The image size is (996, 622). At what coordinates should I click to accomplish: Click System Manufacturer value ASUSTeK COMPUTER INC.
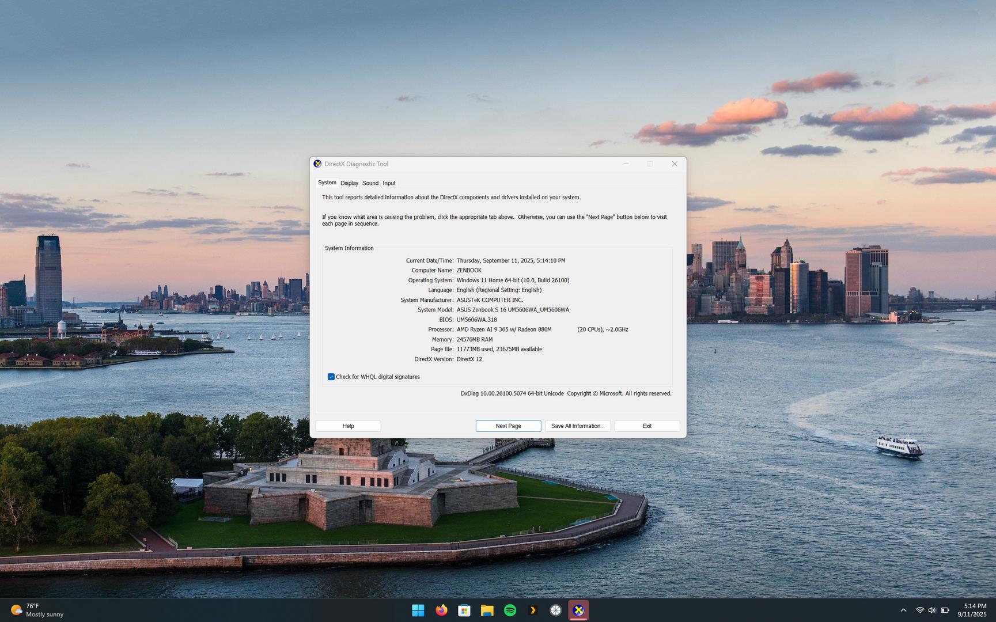(x=490, y=300)
